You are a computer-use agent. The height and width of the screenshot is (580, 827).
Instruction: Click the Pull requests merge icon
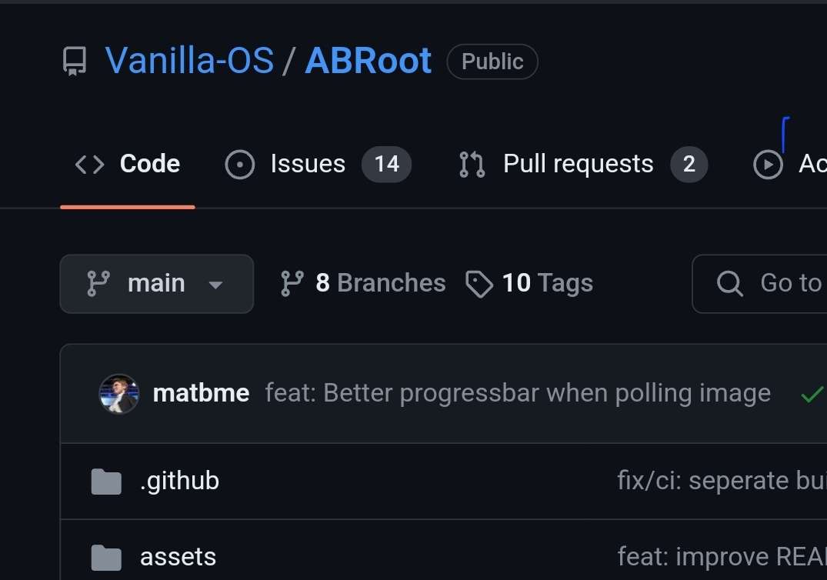471,164
